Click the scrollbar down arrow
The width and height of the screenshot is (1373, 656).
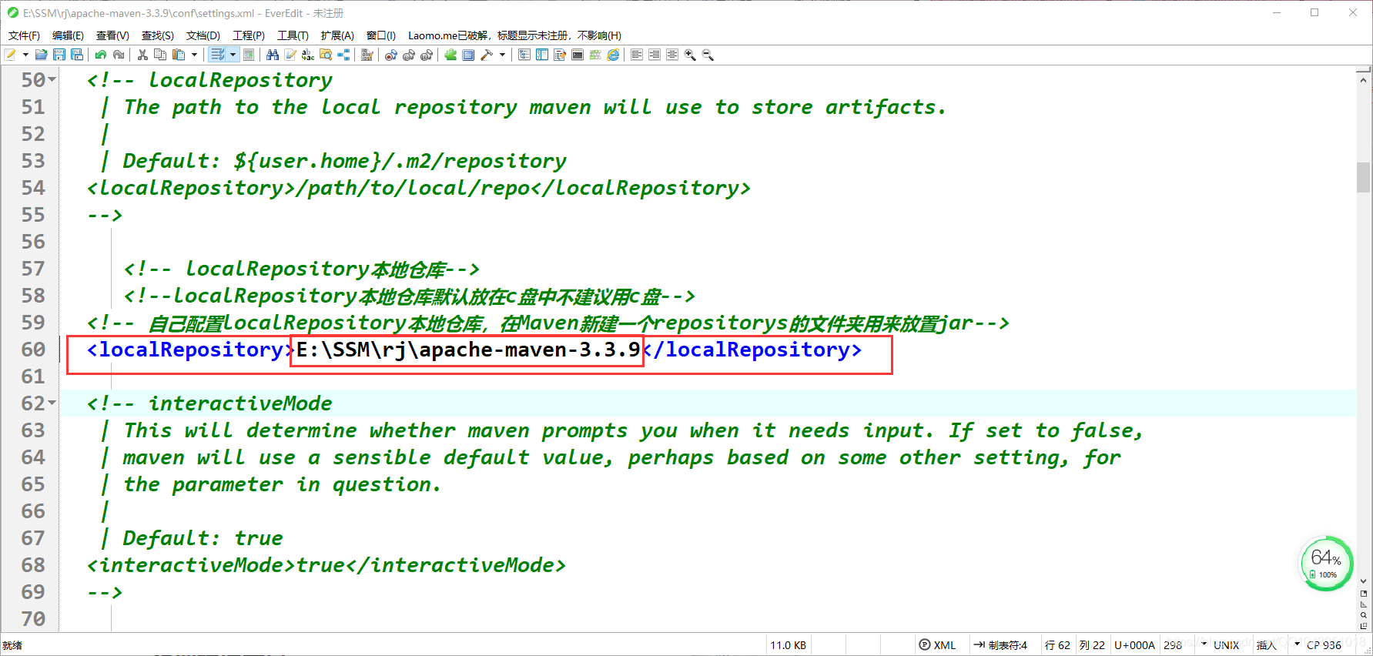pyautogui.click(x=1363, y=581)
